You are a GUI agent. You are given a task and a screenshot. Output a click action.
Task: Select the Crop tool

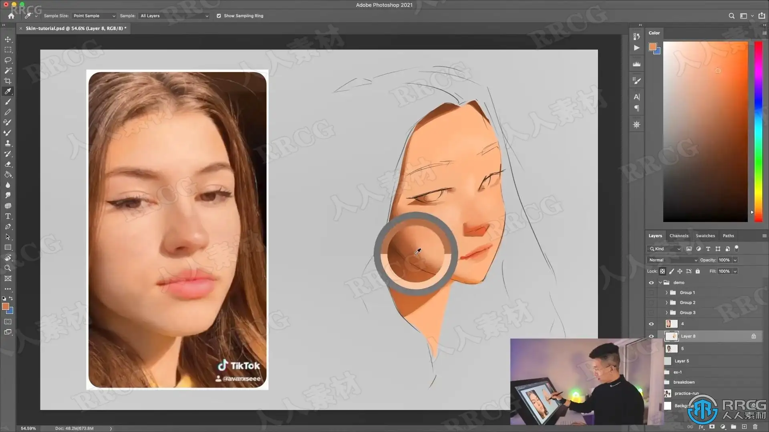[8, 81]
